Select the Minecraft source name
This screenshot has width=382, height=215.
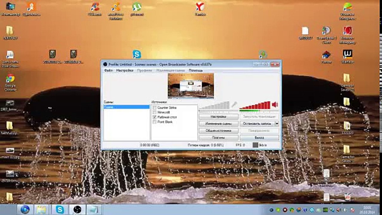point(164,112)
